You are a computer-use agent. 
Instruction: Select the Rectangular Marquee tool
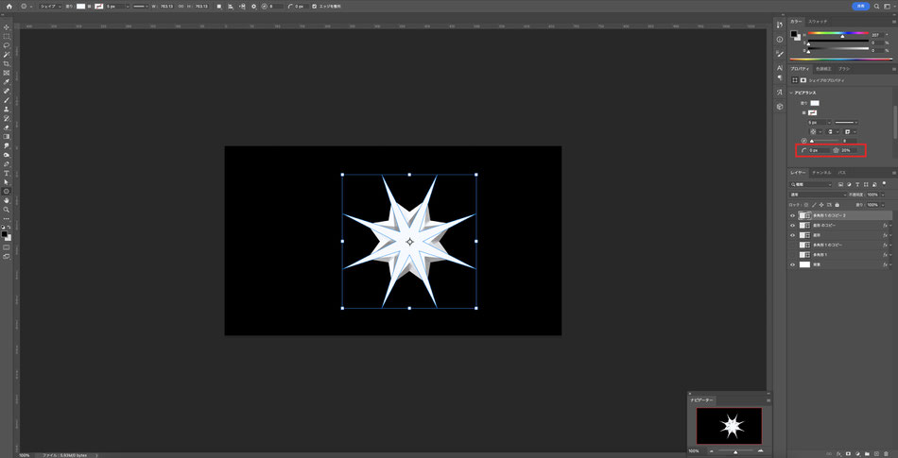pyautogui.click(x=7, y=36)
